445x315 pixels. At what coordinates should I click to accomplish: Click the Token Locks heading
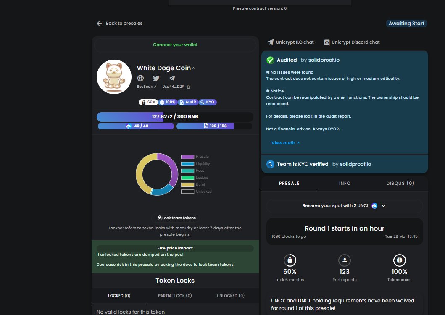click(x=175, y=281)
